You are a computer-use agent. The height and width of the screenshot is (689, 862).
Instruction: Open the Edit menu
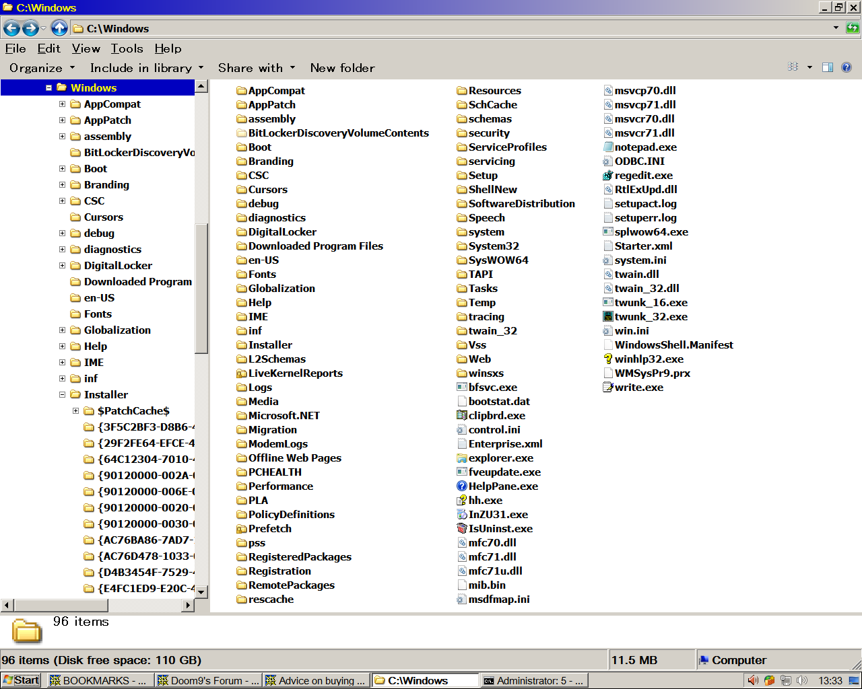(48, 48)
